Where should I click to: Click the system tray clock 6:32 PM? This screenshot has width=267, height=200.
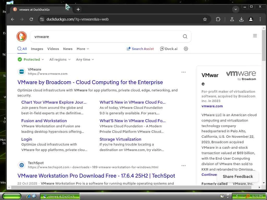257,196
